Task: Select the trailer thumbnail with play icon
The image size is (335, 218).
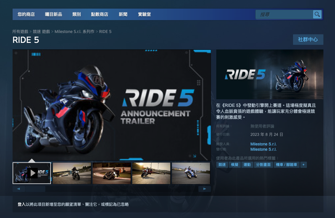Action: pos(32,173)
